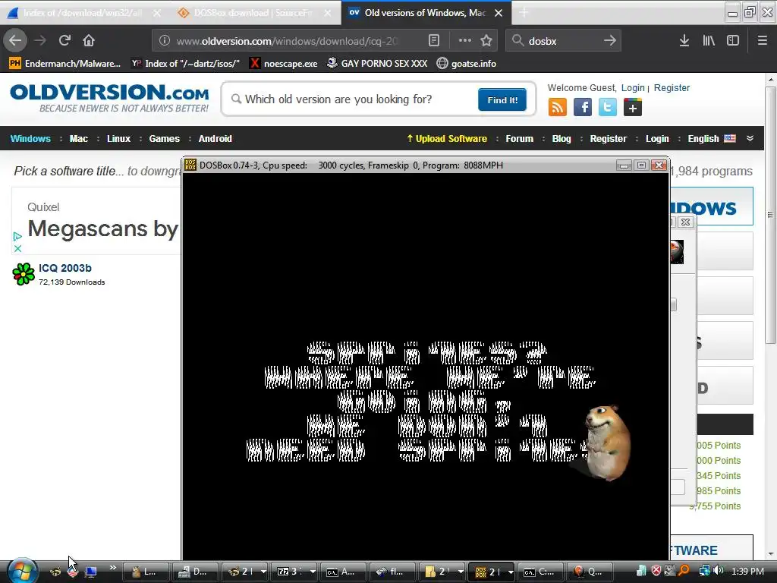Open the Linux menu item

pyautogui.click(x=118, y=139)
